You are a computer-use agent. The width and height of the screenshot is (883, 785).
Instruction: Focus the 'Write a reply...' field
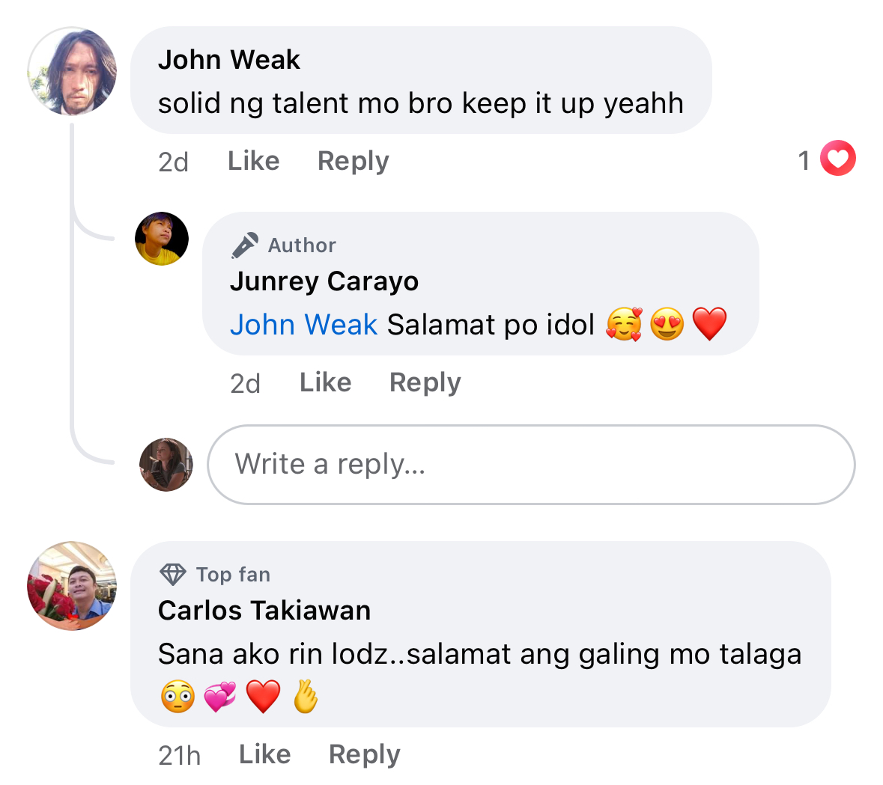click(531, 465)
